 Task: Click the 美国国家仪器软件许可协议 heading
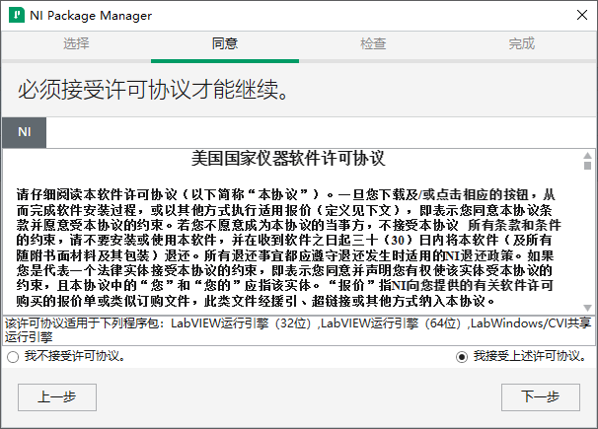coord(286,159)
